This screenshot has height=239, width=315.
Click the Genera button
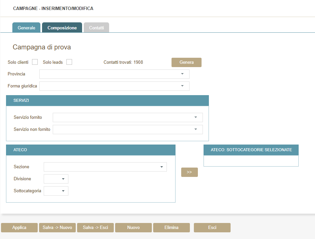click(x=186, y=62)
